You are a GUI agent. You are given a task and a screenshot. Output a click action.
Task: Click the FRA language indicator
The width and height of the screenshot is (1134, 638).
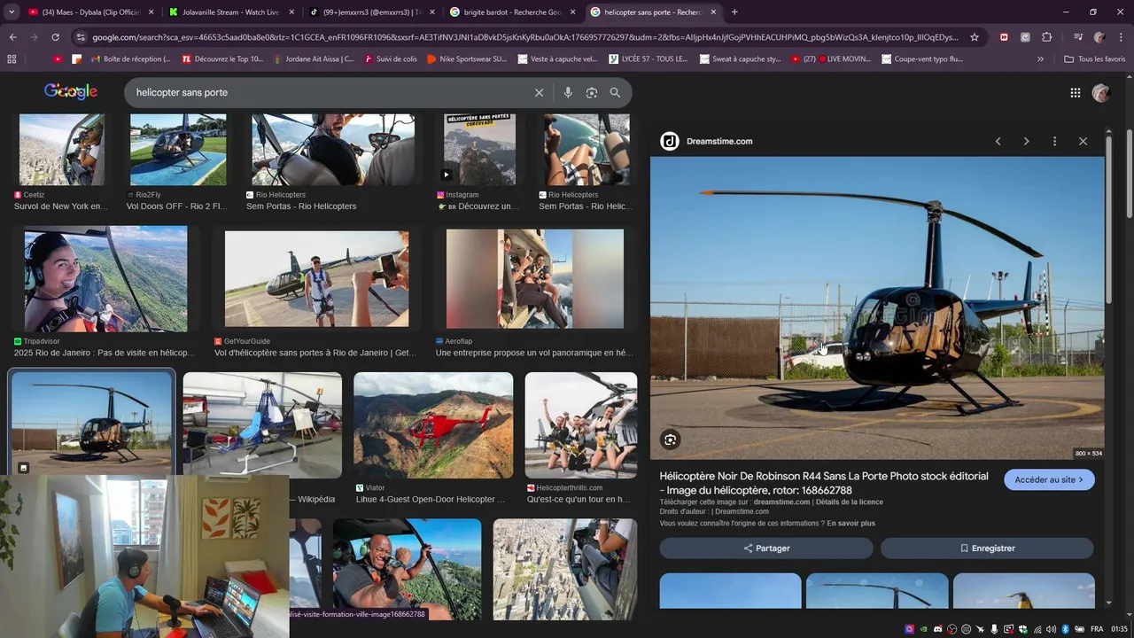click(1097, 629)
